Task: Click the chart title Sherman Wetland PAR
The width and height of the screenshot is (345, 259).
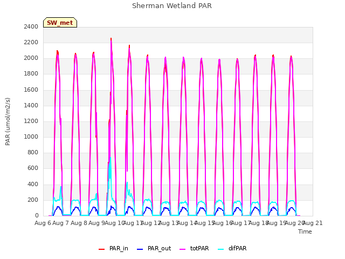Action: pyautogui.click(x=172, y=6)
